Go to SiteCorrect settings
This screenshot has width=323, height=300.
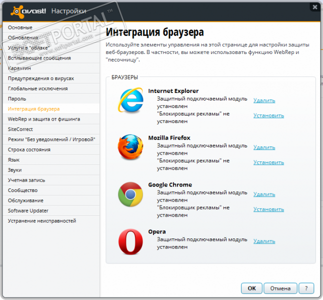(x=51, y=129)
